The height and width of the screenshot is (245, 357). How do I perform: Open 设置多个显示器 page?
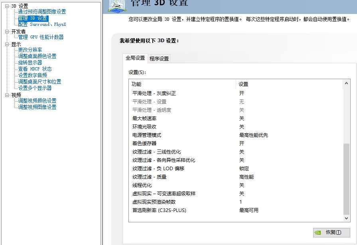point(35,88)
